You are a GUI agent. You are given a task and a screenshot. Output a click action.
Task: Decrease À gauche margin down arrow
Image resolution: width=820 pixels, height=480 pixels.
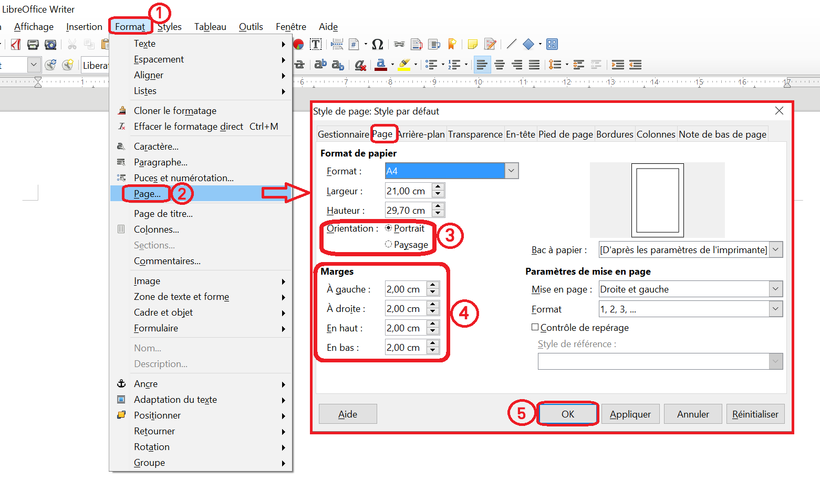(433, 293)
